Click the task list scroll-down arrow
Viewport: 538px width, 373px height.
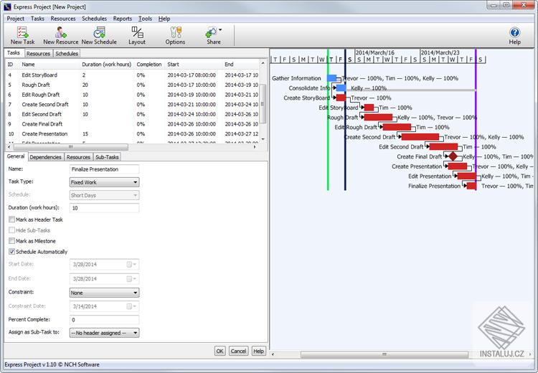263,139
